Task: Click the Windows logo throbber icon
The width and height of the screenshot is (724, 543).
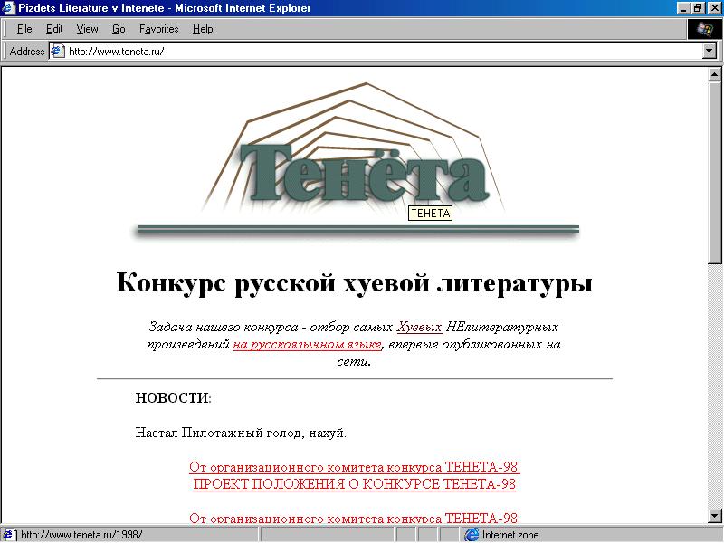Action: click(x=704, y=29)
